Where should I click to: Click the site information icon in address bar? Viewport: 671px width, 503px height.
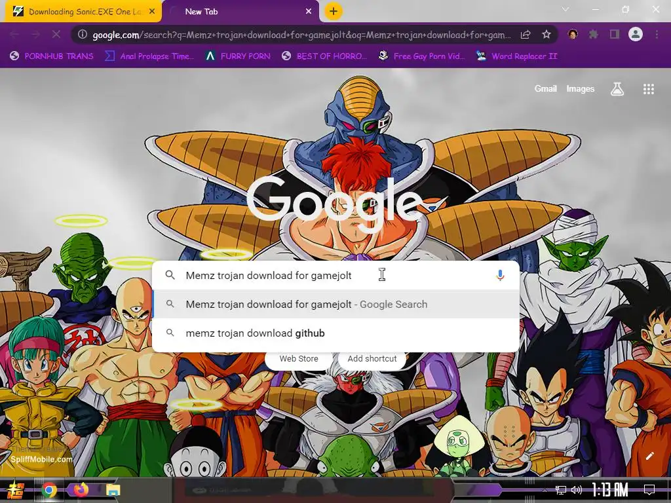(83, 35)
